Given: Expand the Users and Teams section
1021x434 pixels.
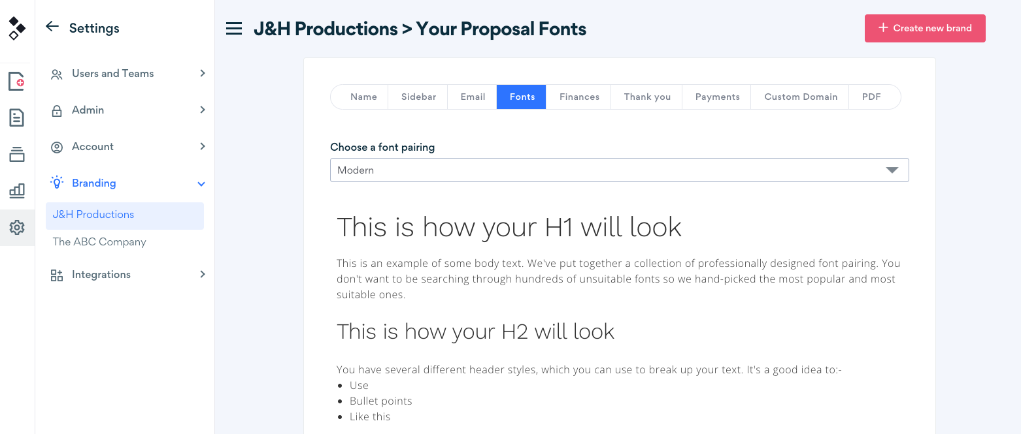Looking at the screenshot, I should click(202, 73).
